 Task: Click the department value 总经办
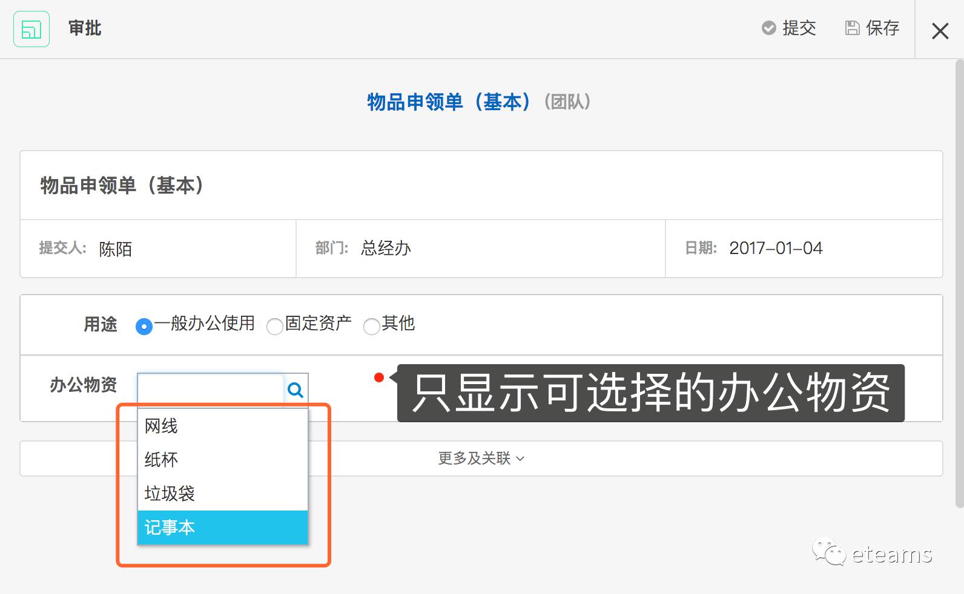386,248
